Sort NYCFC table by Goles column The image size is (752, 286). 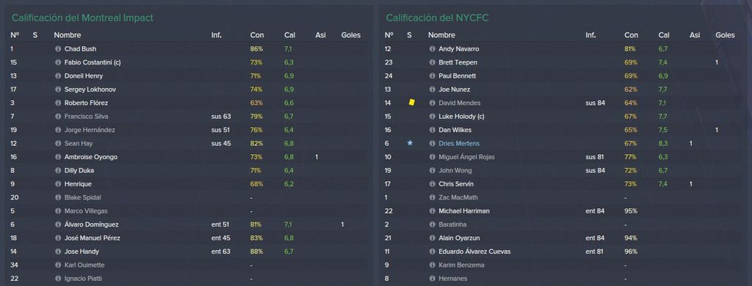pyautogui.click(x=725, y=35)
